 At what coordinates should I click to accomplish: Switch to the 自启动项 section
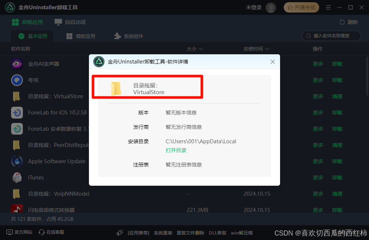pos(70,22)
